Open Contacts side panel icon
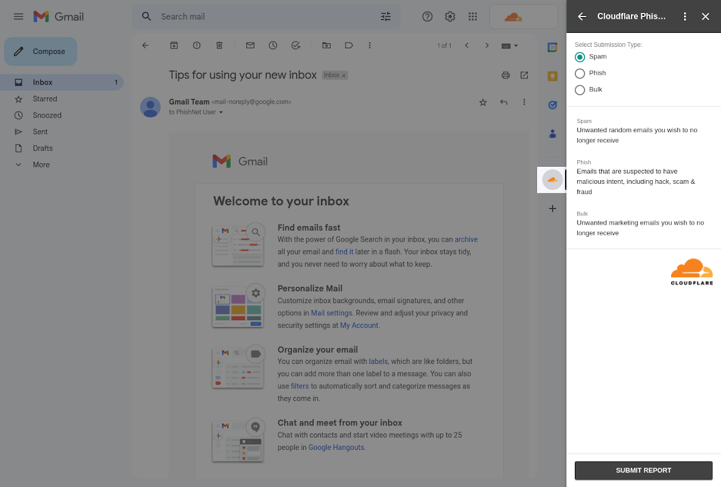This screenshot has height=487, width=721. pyautogui.click(x=553, y=134)
